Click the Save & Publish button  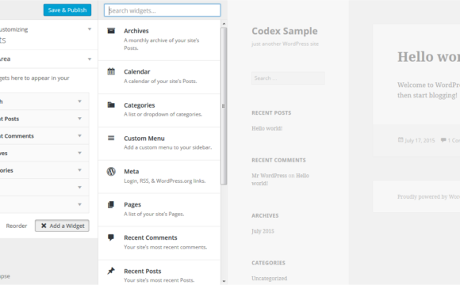[67, 10]
